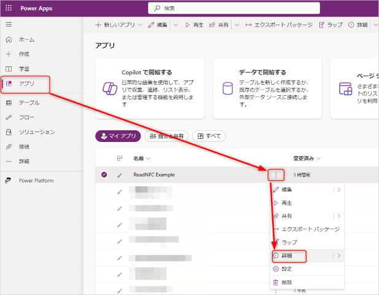This screenshot has width=379, height=295.
Task: Open ソリューション in the sidebar
Action: click(37, 132)
